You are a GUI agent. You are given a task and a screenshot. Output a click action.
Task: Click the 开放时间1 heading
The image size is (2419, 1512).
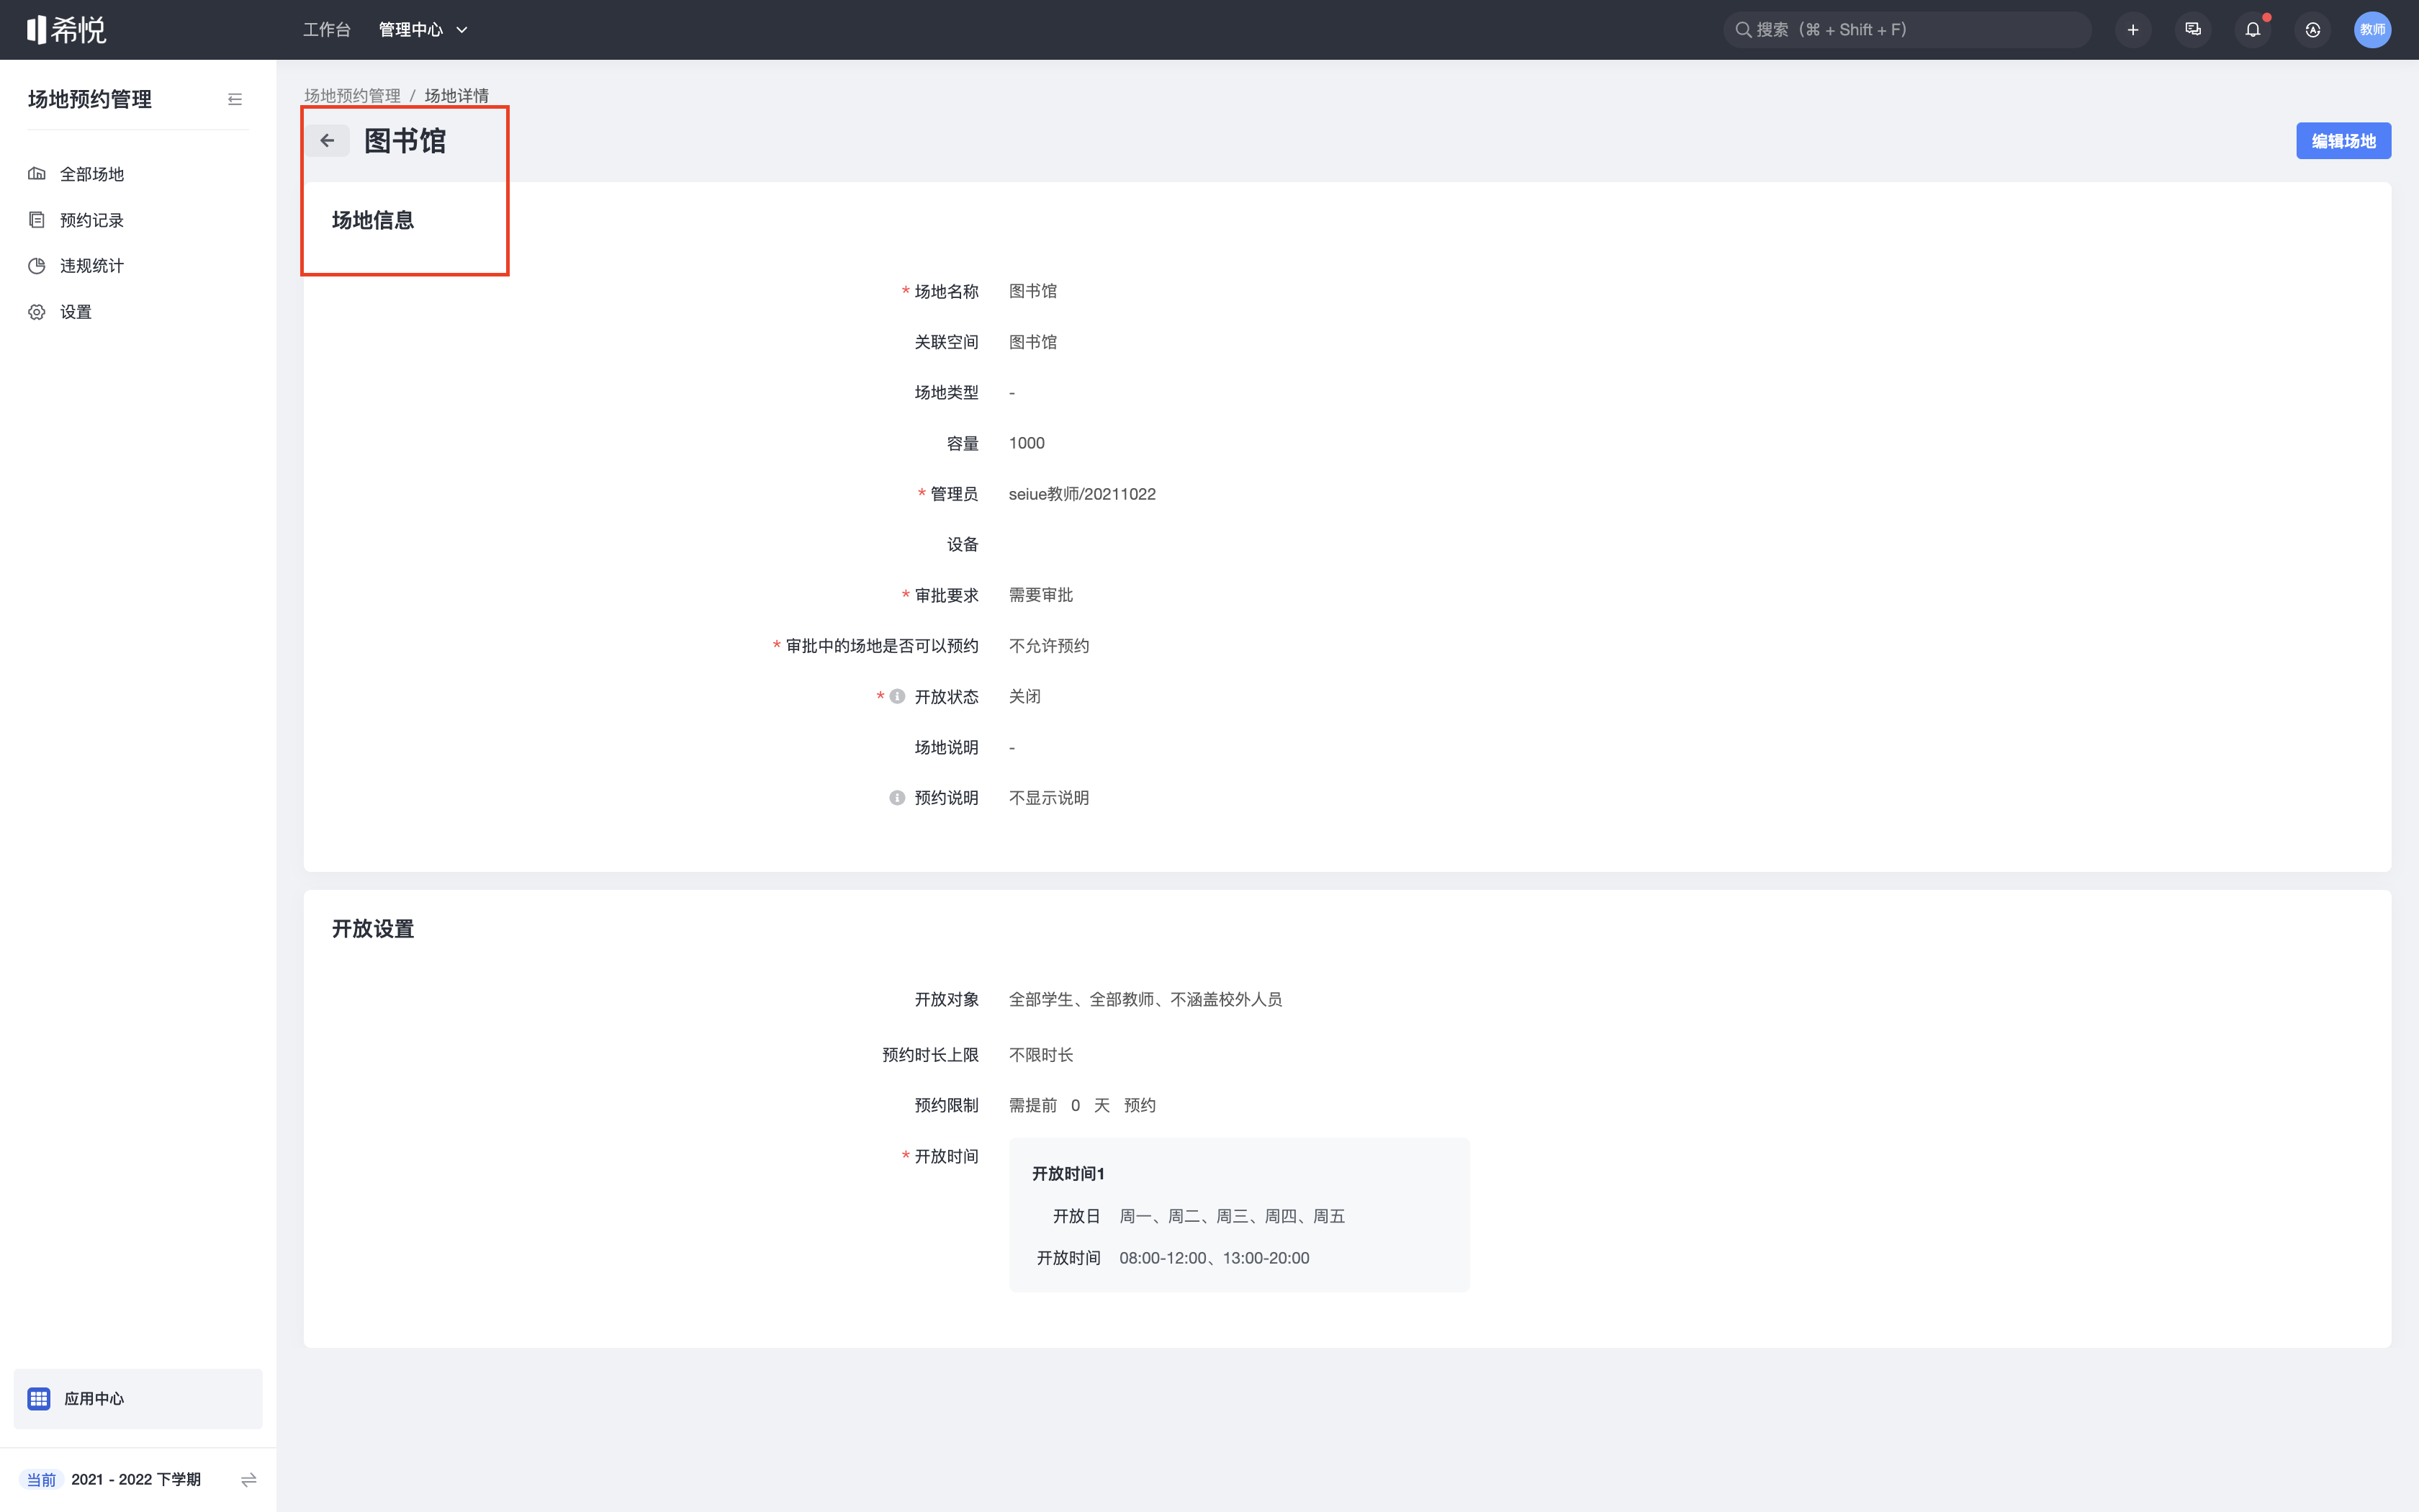pos(1068,1174)
